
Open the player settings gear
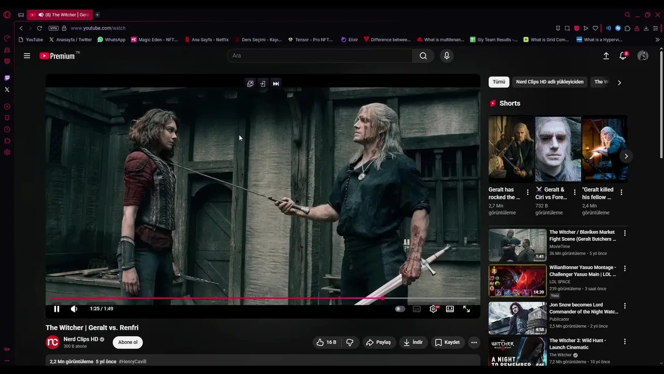click(x=433, y=309)
